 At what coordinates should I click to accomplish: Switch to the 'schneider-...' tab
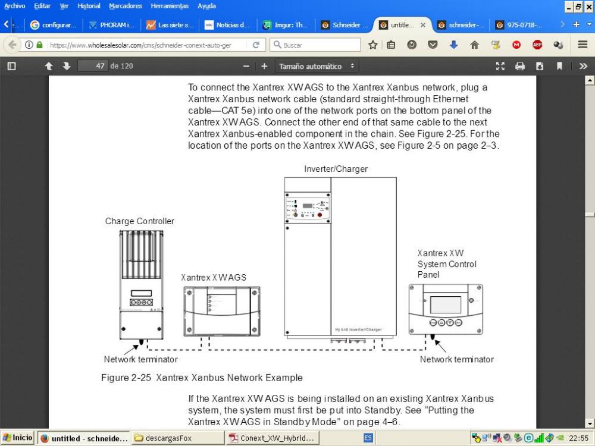click(x=461, y=25)
